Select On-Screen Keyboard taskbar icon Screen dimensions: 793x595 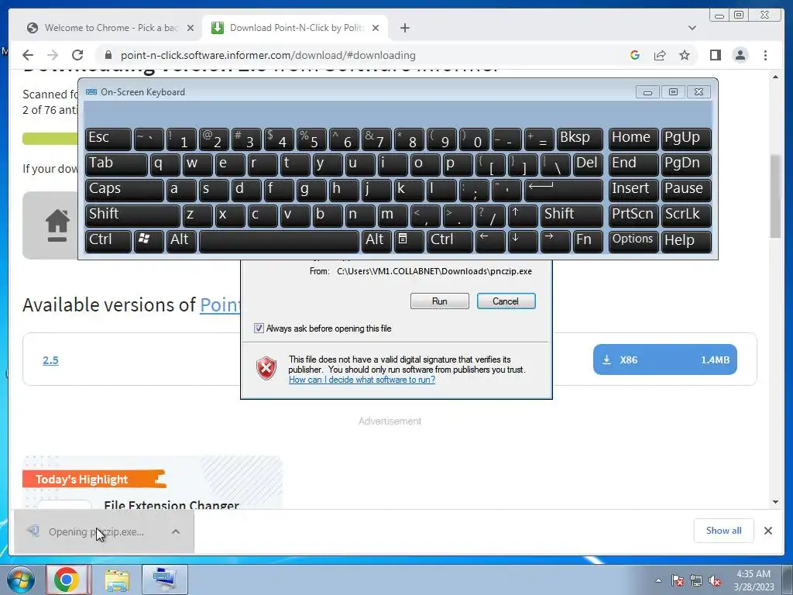165,580
